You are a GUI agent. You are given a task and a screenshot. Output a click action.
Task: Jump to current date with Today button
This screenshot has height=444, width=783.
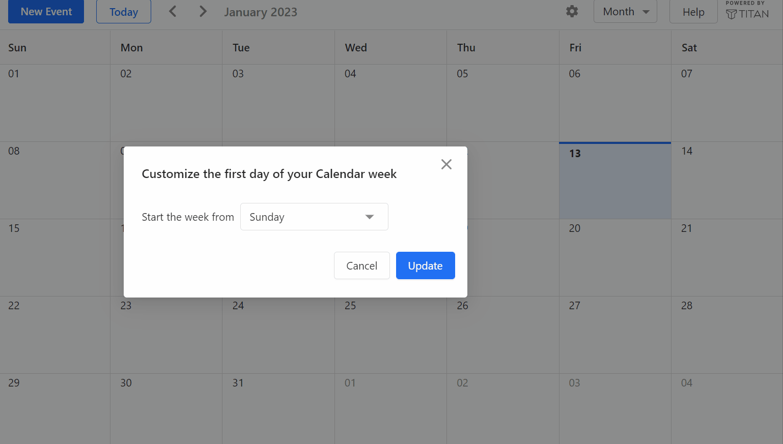[123, 11]
